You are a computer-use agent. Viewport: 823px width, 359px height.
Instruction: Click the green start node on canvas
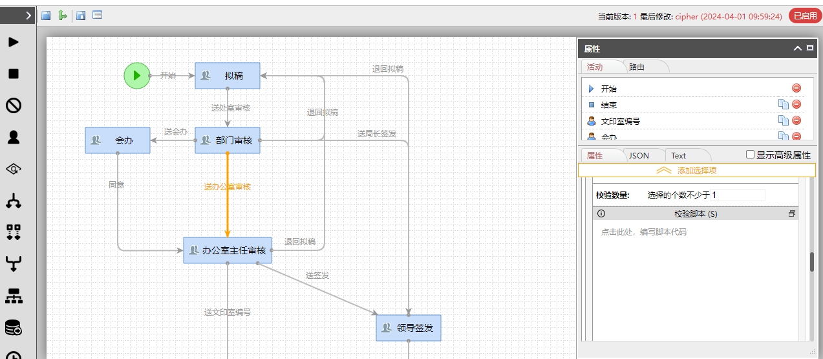click(137, 76)
